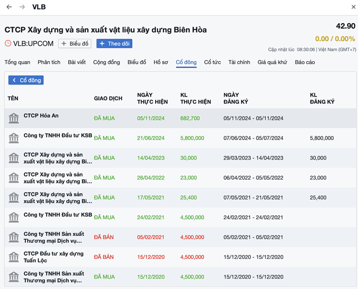Open the Tài chính tab
This screenshot has height=289, width=358.
click(239, 62)
